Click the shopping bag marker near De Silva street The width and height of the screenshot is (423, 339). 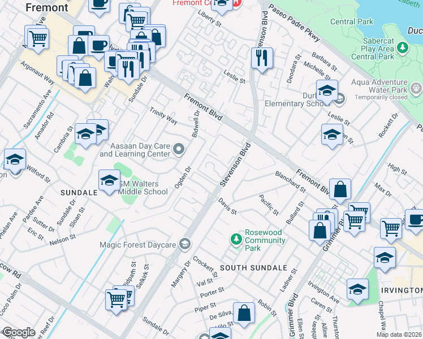click(x=244, y=314)
